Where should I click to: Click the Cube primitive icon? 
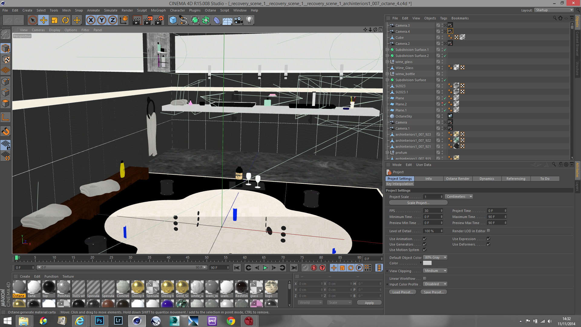pos(173,20)
